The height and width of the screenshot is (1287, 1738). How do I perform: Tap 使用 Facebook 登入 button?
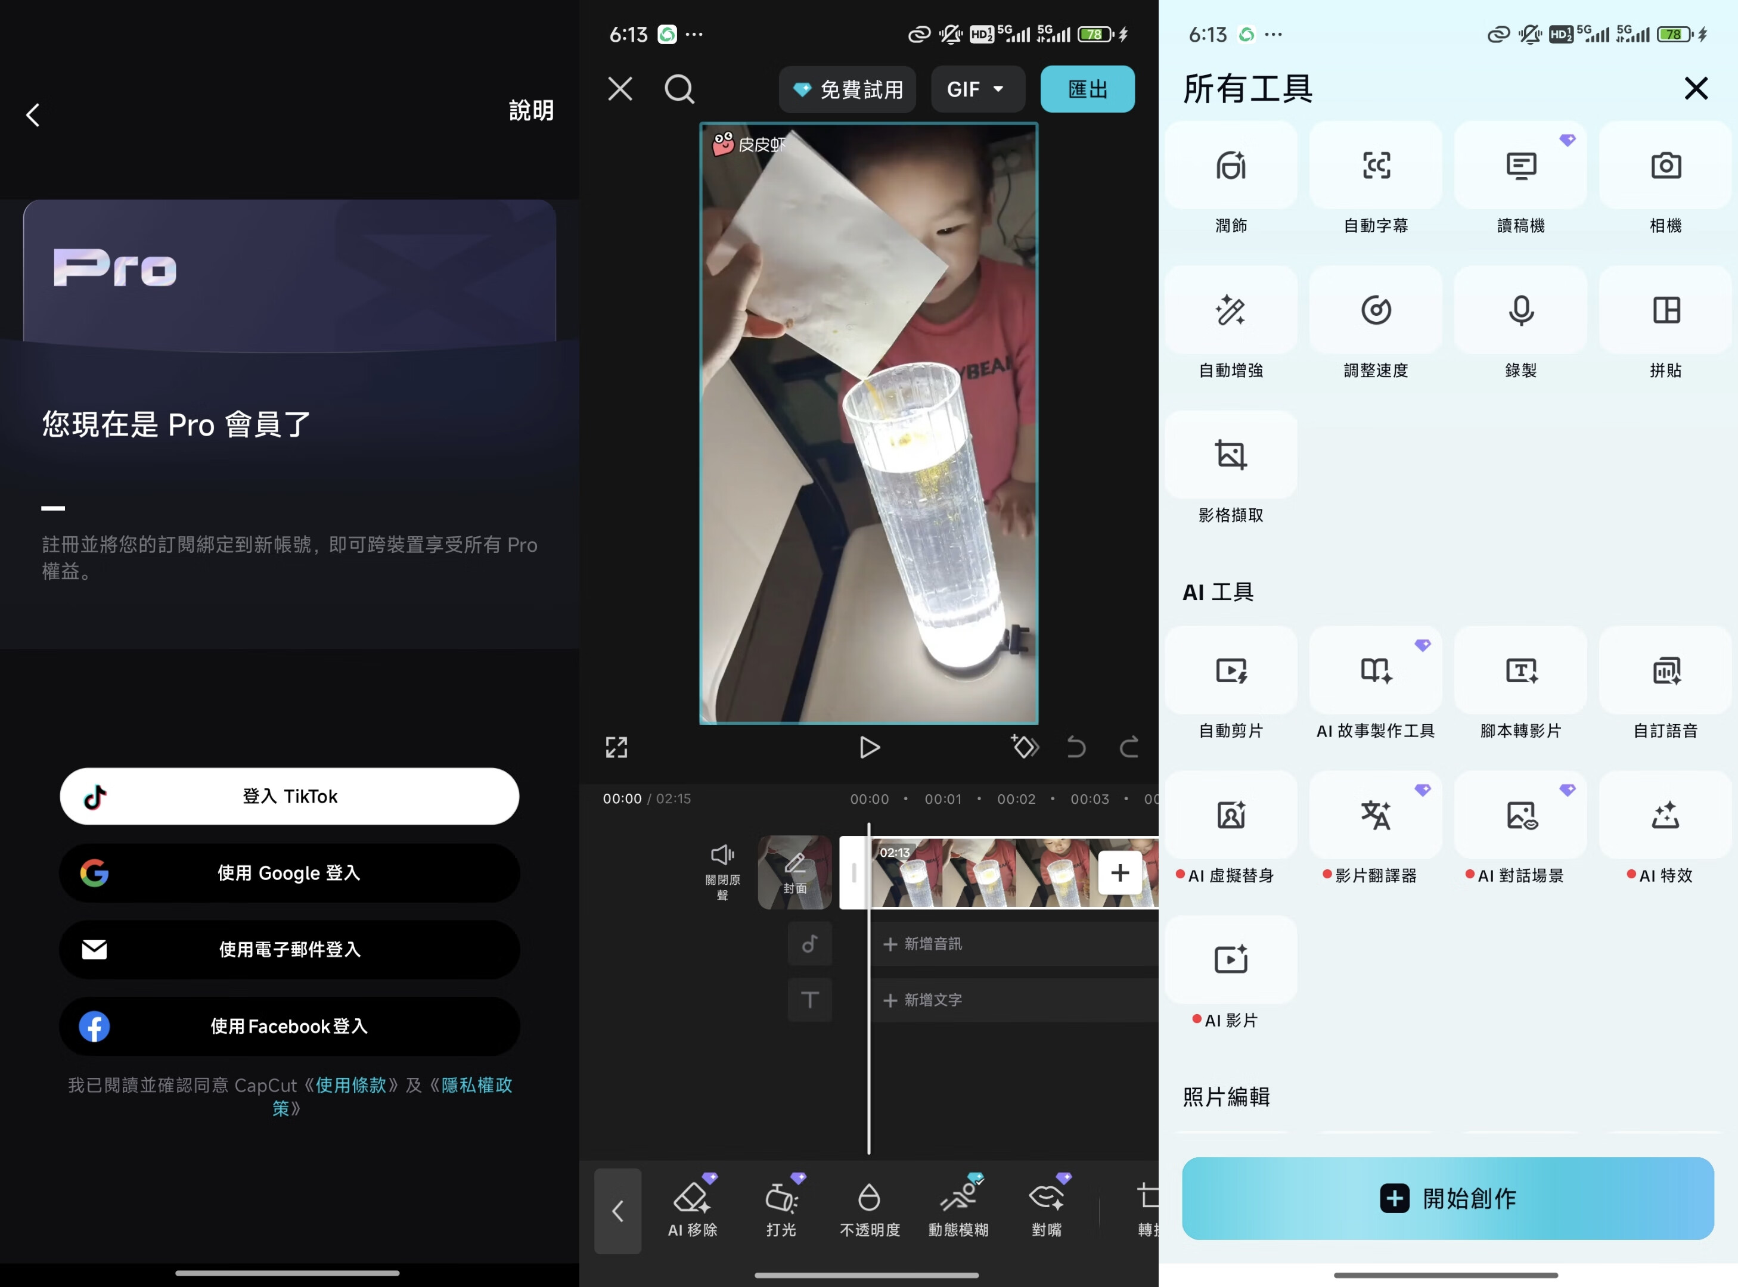pyautogui.click(x=289, y=1026)
